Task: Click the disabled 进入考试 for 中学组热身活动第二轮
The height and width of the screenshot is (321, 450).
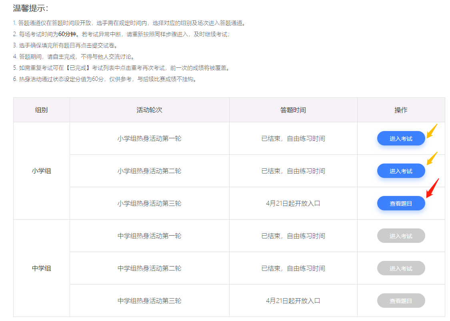Action: pyautogui.click(x=401, y=268)
